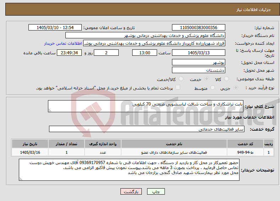Click the deadline hour field 13:00
Image resolution: width=280 pixels, height=201 pixels.
[145, 53]
